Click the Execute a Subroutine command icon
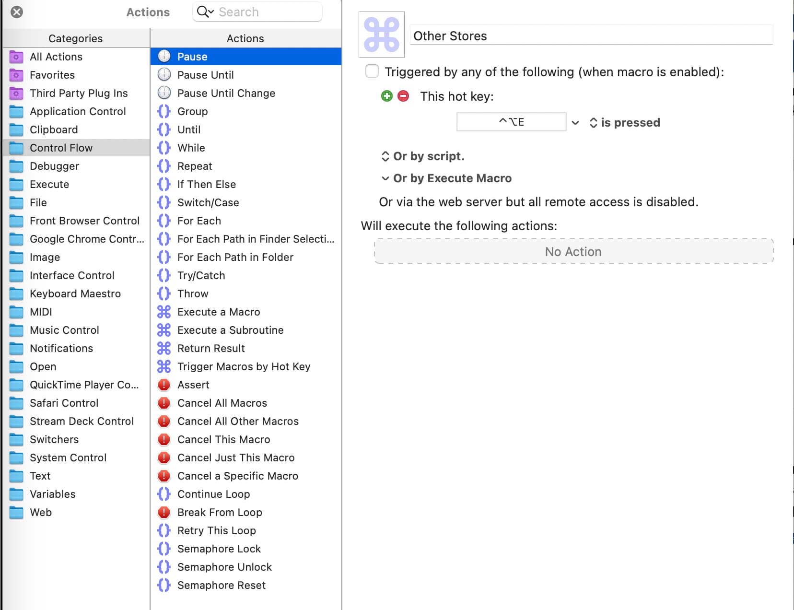This screenshot has width=794, height=610. tap(164, 330)
